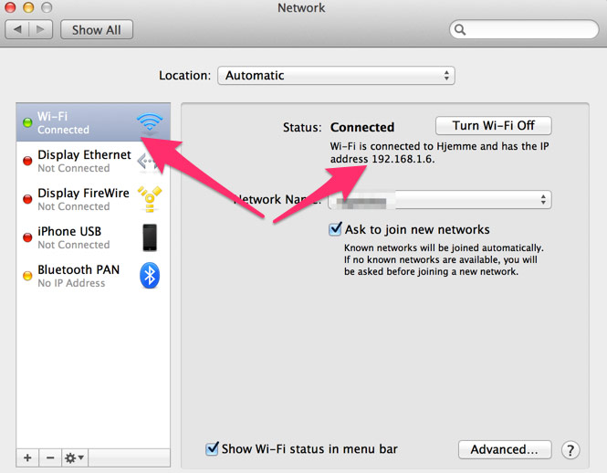Screen dimensions: 607x473
Task: Toggle Show Wi-Fi status in menu bar
Action: point(212,448)
